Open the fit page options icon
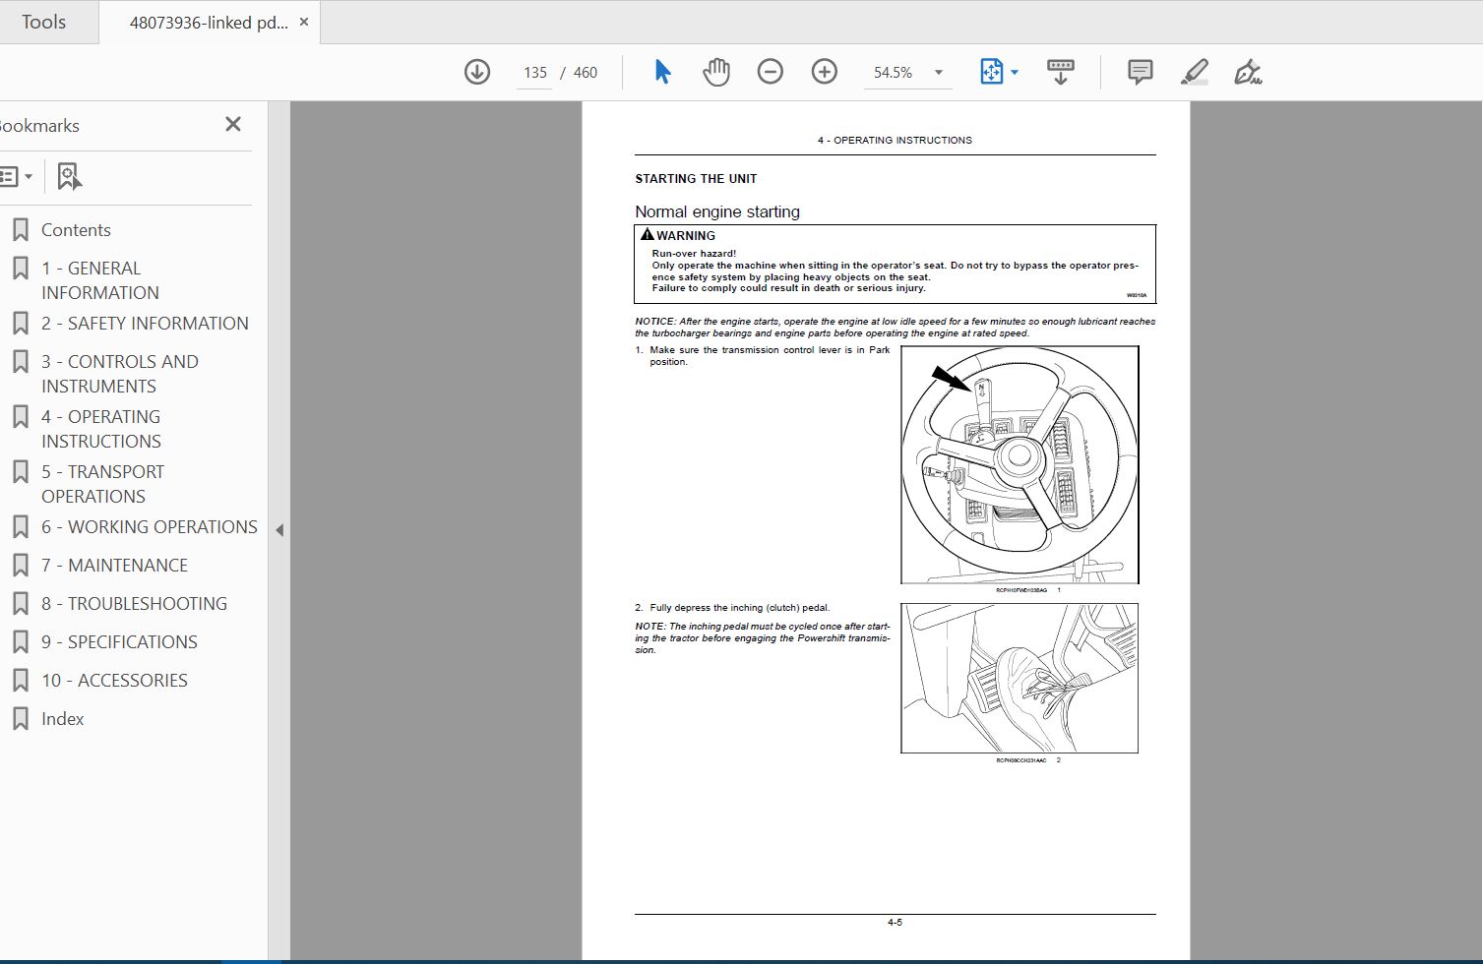Viewport: 1483px width, 964px height. click(999, 72)
